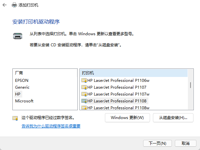Click the 从磁盘安装(H)... button
Image resolution: width=200 pixels, height=150 pixels.
173,117
